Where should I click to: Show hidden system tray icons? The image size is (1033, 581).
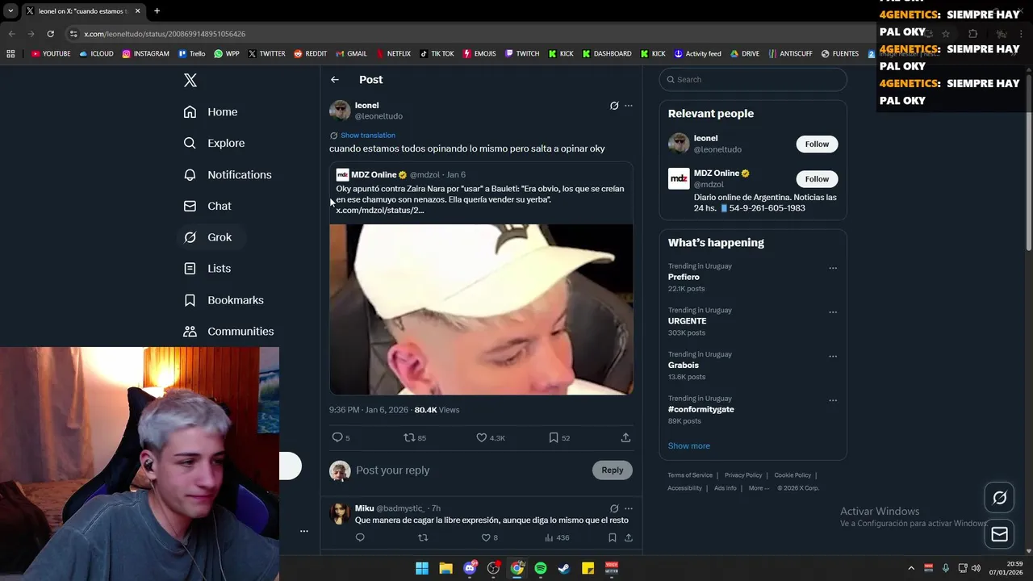click(911, 568)
